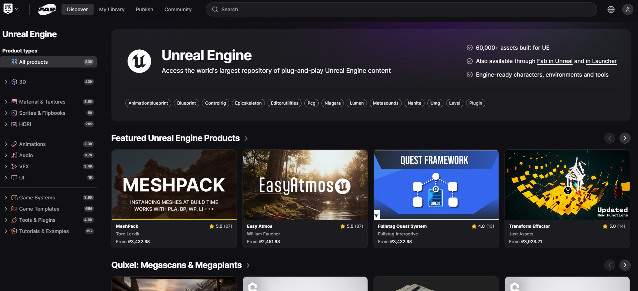
Task: Filter by the Blueprint tag
Action: coord(187,103)
